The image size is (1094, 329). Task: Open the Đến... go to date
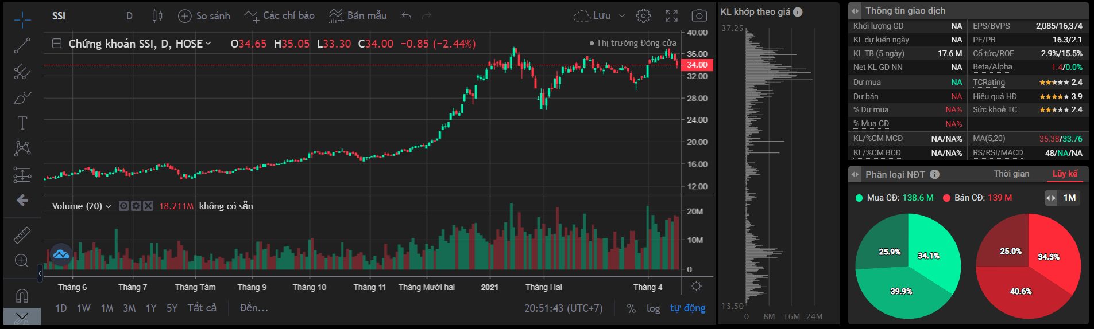(254, 308)
